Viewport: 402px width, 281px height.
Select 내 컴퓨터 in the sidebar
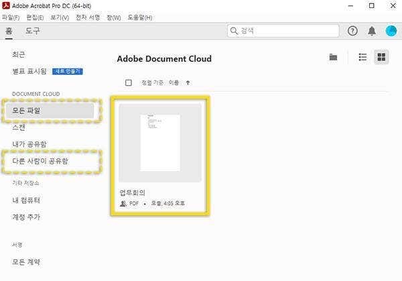[x=26, y=200]
